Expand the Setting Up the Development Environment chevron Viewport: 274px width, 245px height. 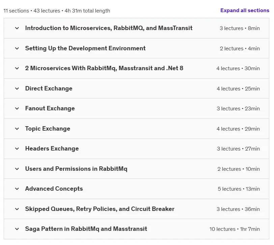17,48
